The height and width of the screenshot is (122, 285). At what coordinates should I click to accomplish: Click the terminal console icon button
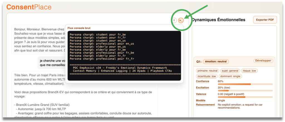(181, 20)
